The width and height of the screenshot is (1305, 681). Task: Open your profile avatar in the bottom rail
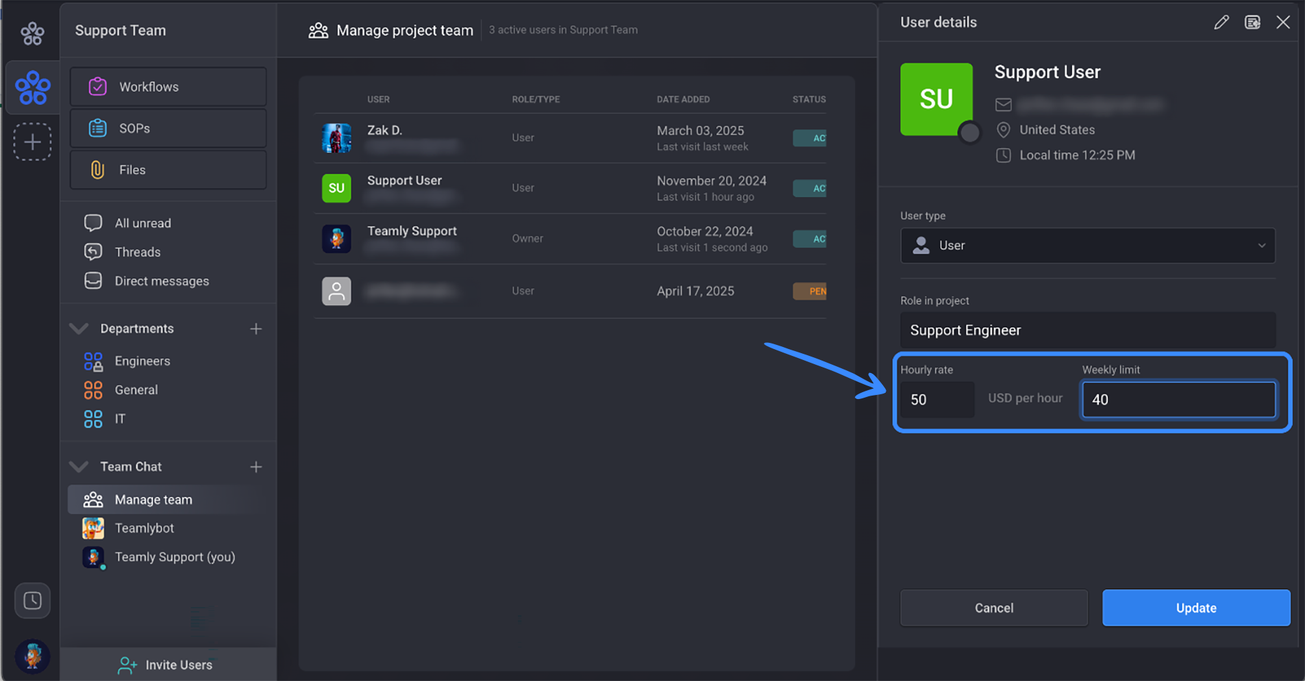pyautogui.click(x=32, y=656)
